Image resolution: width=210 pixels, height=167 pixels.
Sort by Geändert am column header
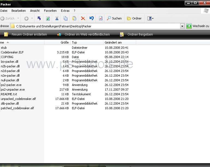point(120,42)
